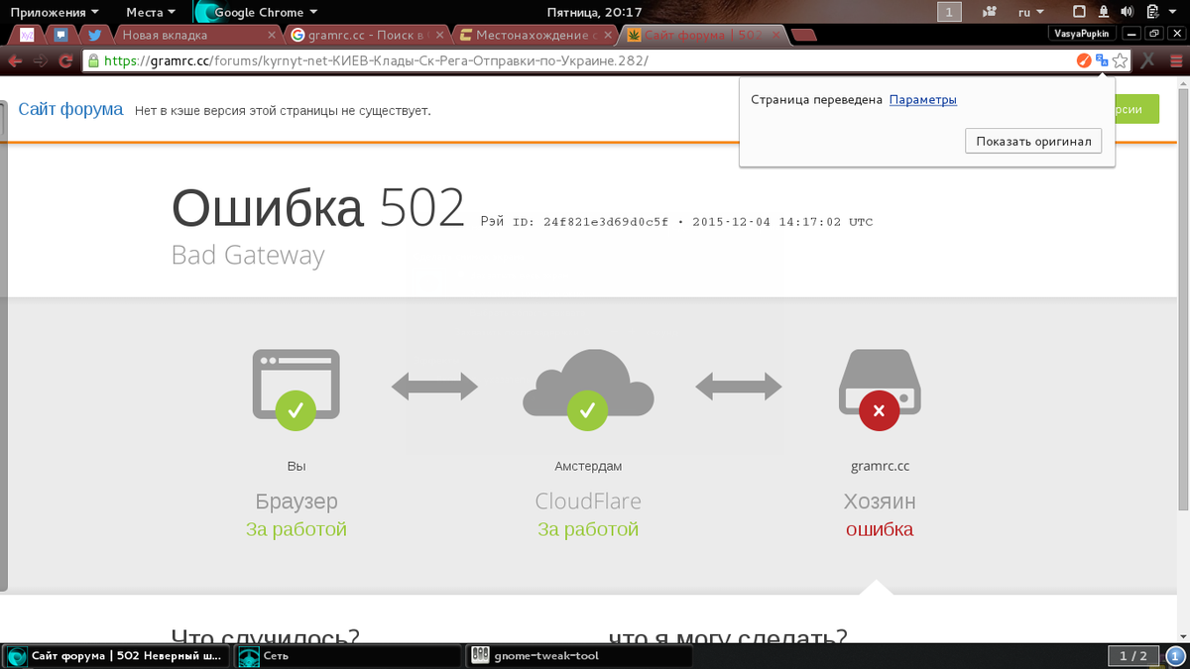Image resolution: width=1190 pixels, height=669 pixels.
Task: Click the Пятница 20:17 clock
Action: point(595,12)
